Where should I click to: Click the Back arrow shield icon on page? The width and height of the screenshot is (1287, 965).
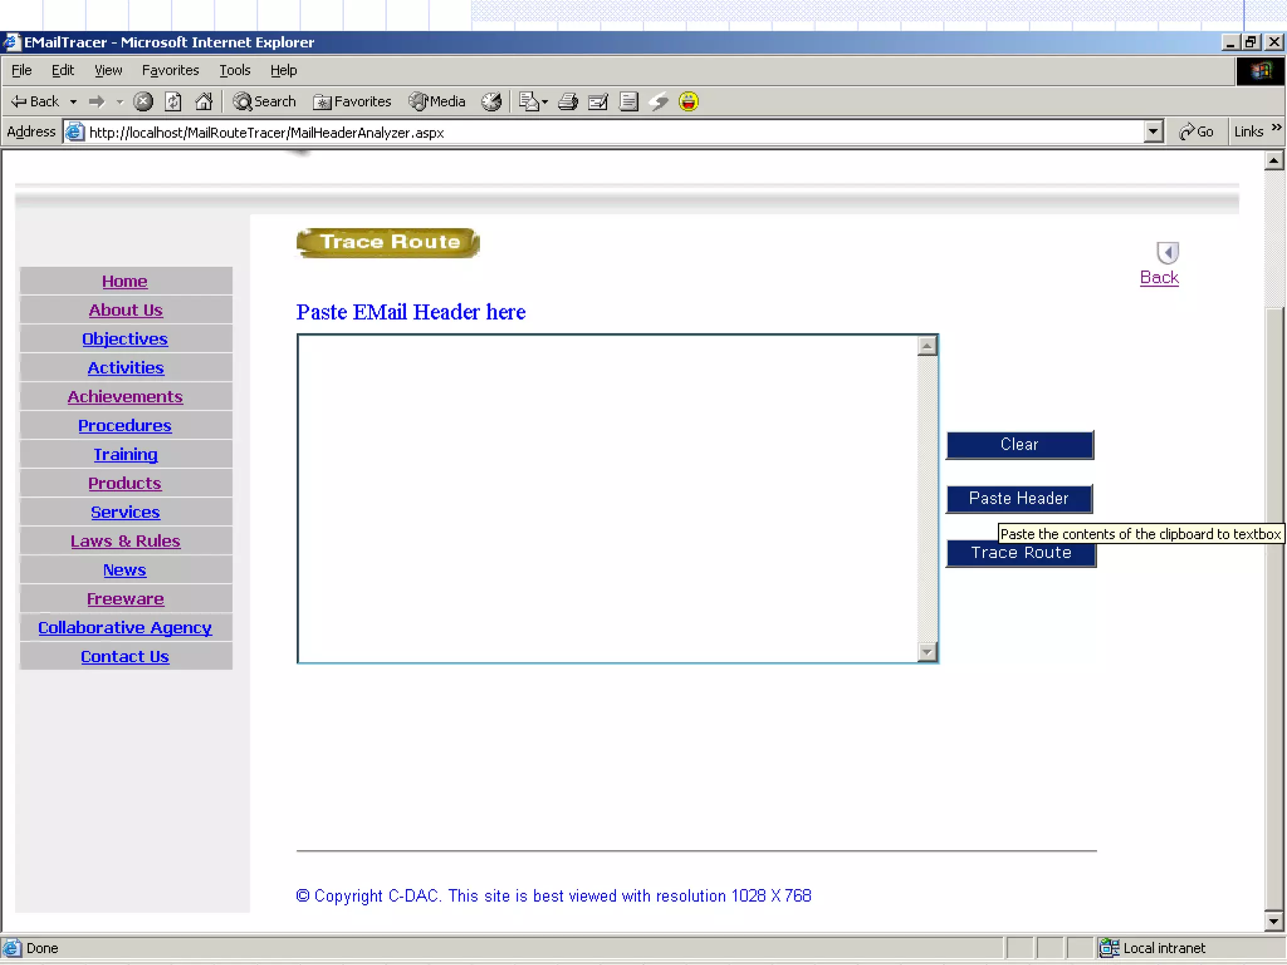click(1167, 253)
